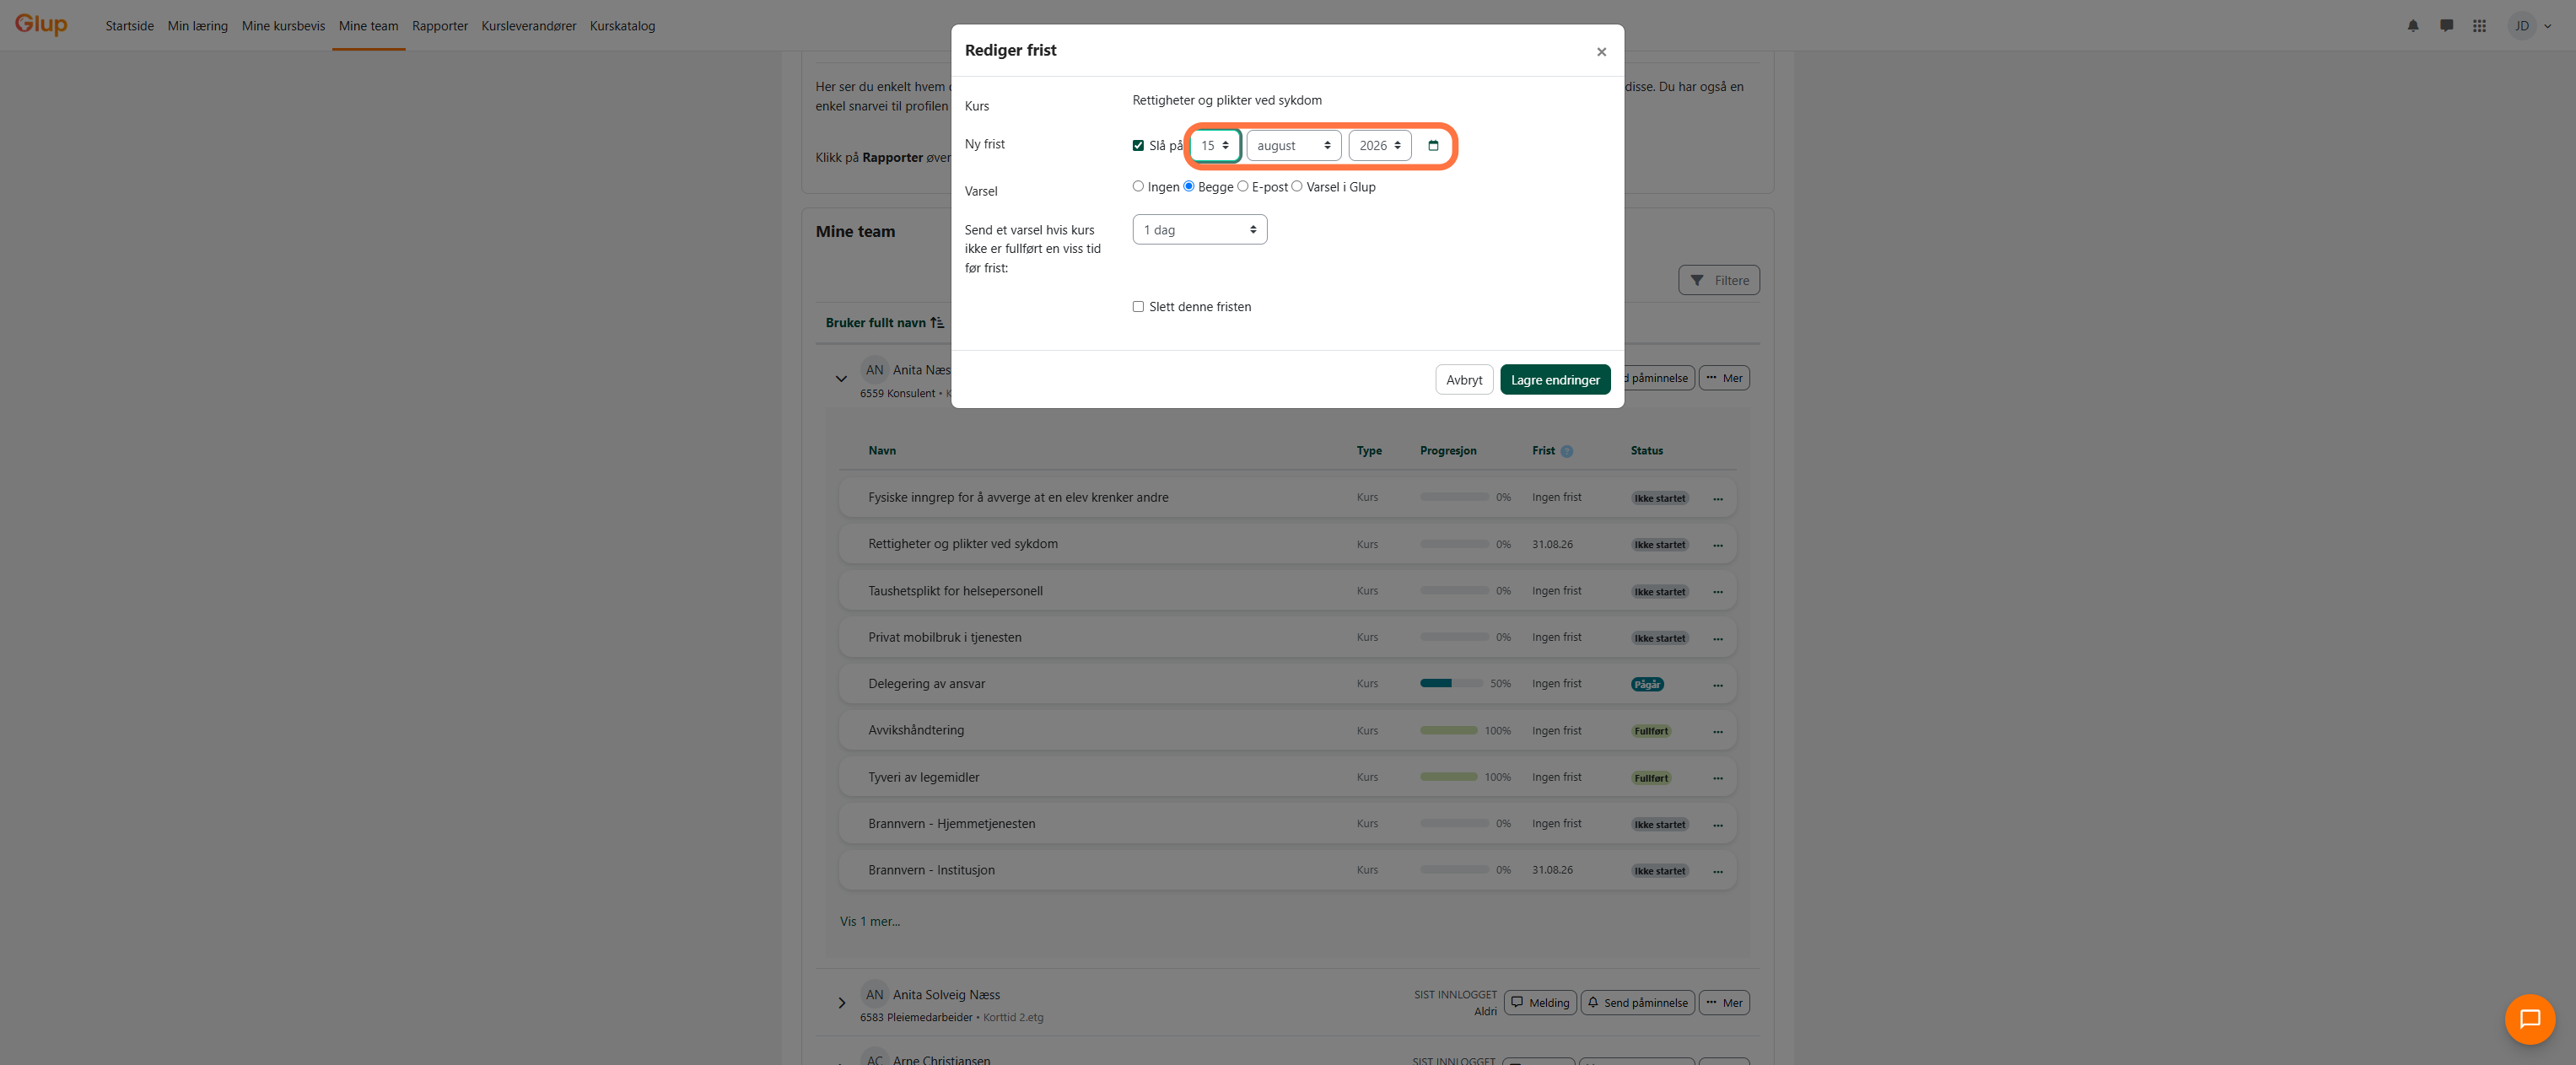Image resolution: width=2576 pixels, height=1065 pixels.
Task: Click the Avbryt button
Action: point(1463,380)
